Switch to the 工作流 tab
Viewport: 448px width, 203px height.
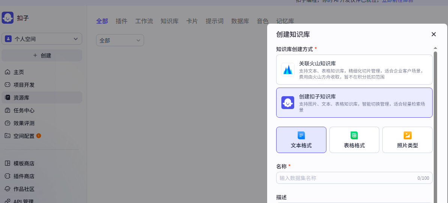144,21
